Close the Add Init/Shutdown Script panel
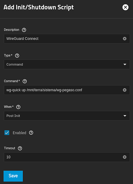Image resolution: width=133 pixels, height=184 pixels. tap(125, 7)
